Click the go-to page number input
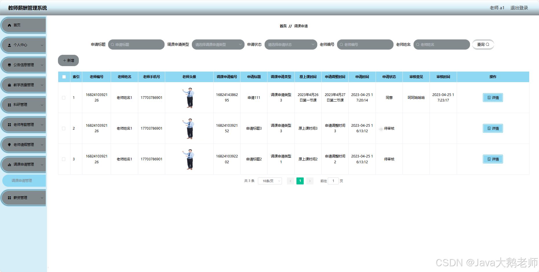 (x=333, y=181)
